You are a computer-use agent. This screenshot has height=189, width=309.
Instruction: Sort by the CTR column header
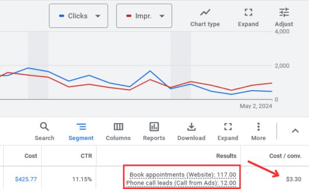click(x=87, y=156)
